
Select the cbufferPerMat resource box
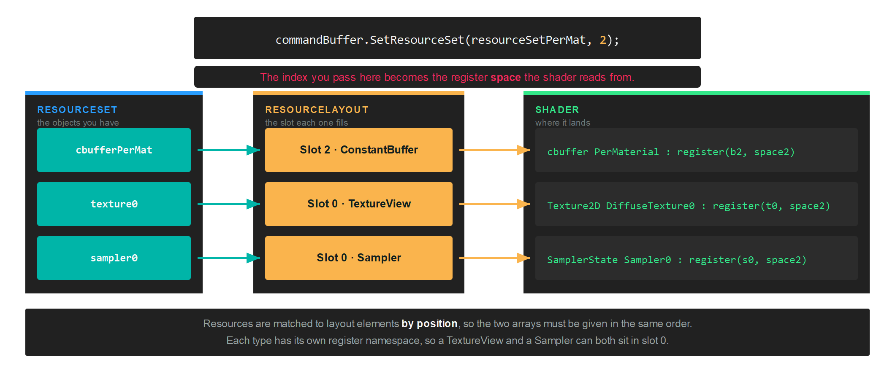(x=114, y=150)
